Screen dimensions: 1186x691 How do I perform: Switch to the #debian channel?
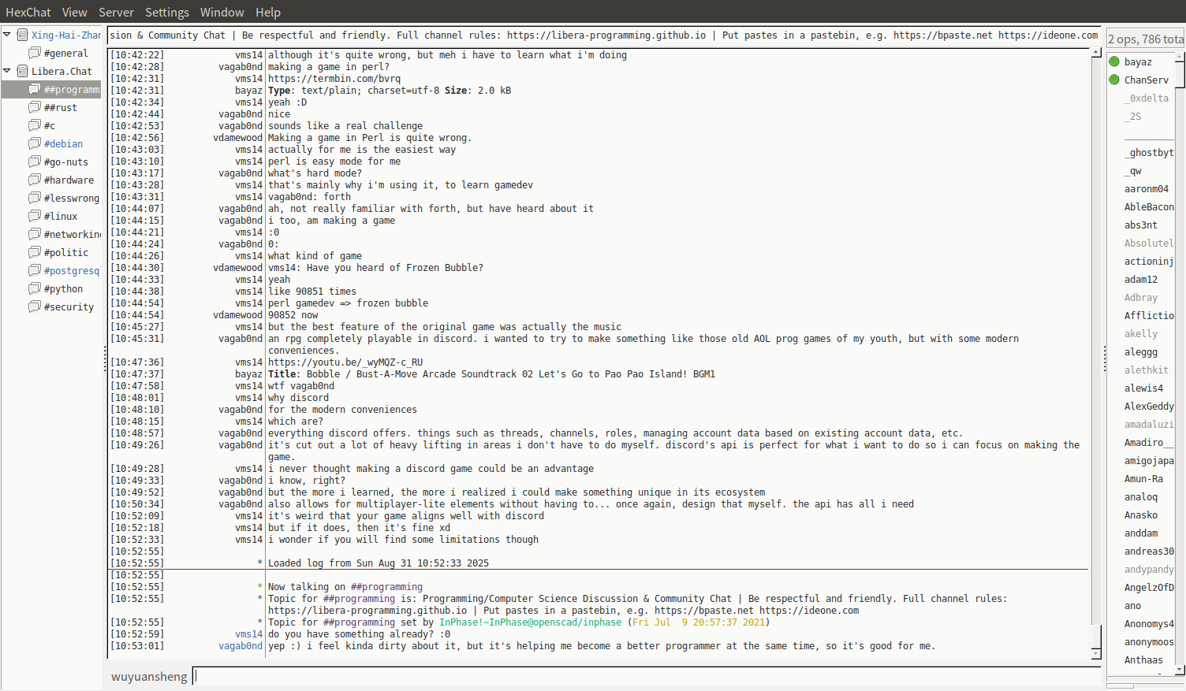63,143
